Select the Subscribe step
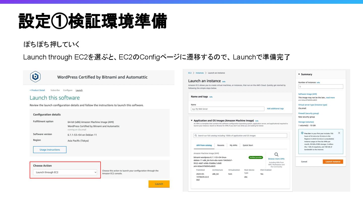363x204 pixels. (55, 90)
